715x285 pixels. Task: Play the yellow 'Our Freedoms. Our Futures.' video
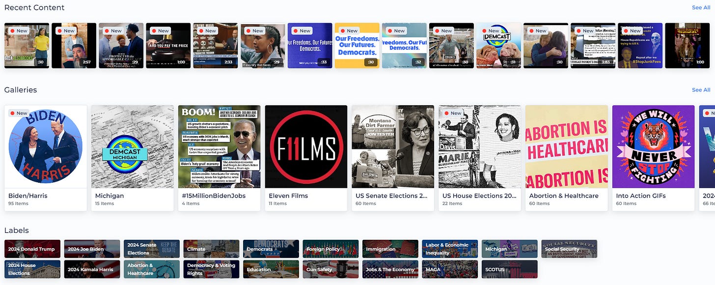pyautogui.click(x=357, y=46)
